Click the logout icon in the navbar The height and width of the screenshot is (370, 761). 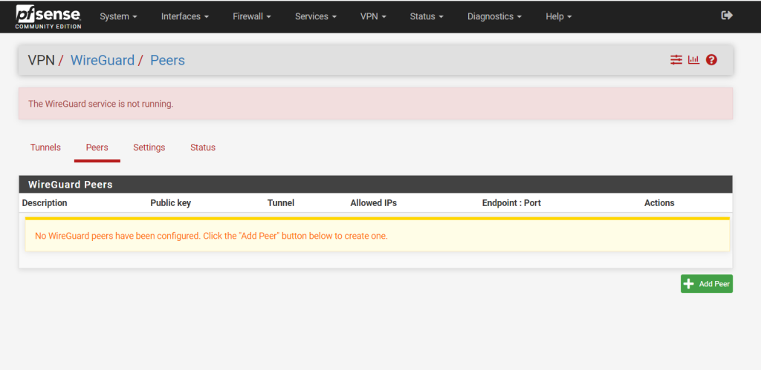click(x=727, y=16)
